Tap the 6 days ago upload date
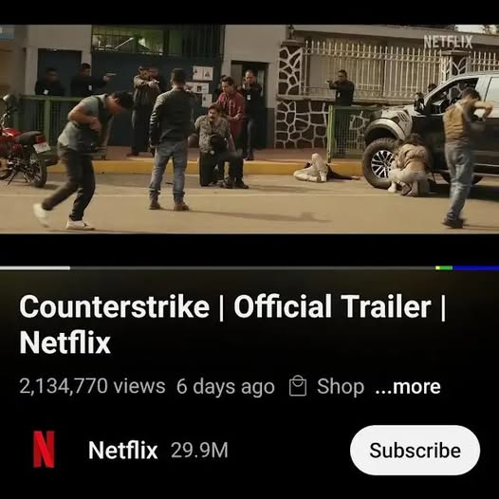The image size is (499, 499). 226,387
